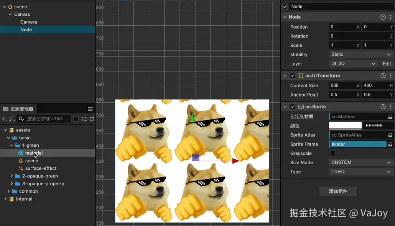Click the blue gizmo center square
Image resolution: width=395 pixels, height=226 pixels.
(196, 157)
